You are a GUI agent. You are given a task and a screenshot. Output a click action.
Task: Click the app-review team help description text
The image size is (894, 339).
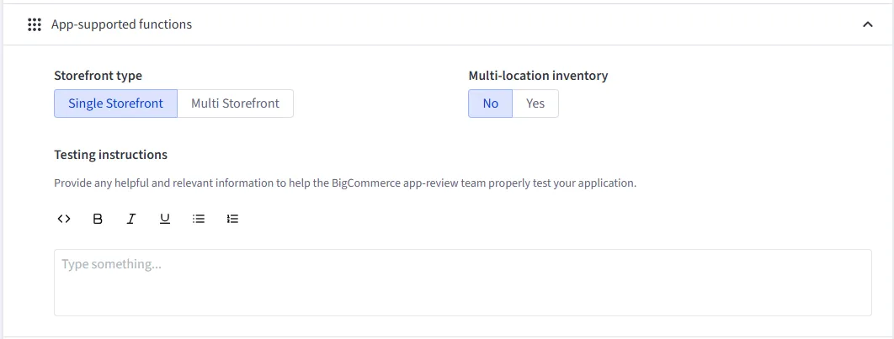(345, 183)
